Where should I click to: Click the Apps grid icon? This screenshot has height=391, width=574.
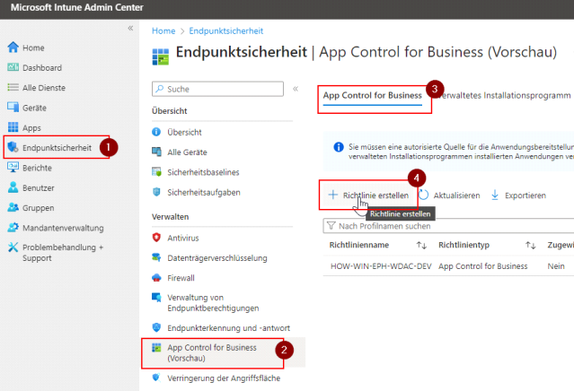(13, 127)
